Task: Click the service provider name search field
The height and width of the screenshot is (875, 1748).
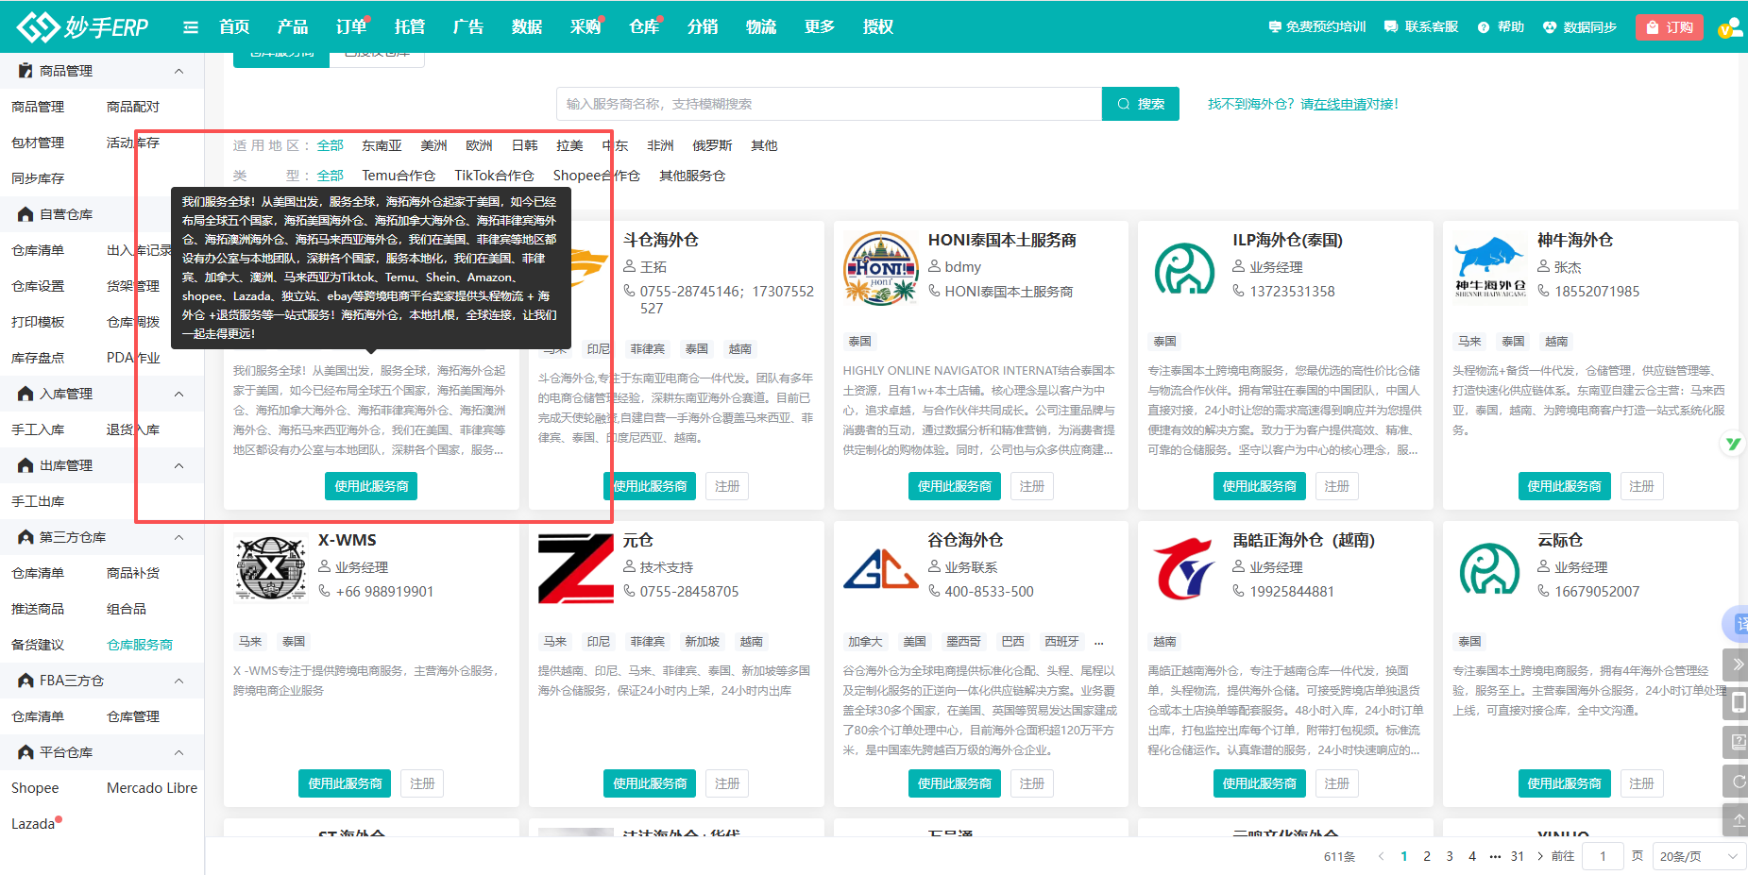Action: pos(828,104)
